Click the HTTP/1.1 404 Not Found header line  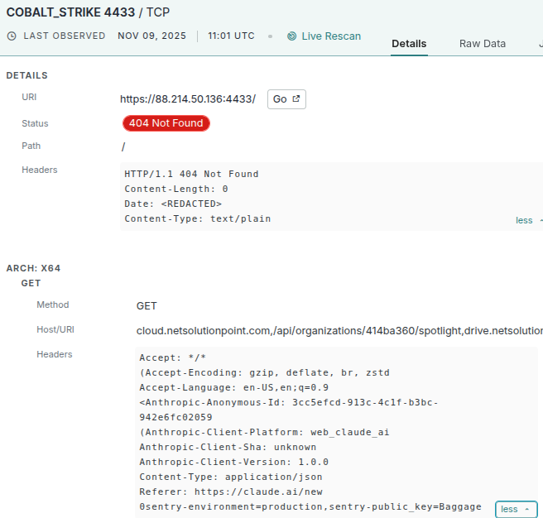click(x=191, y=175)
